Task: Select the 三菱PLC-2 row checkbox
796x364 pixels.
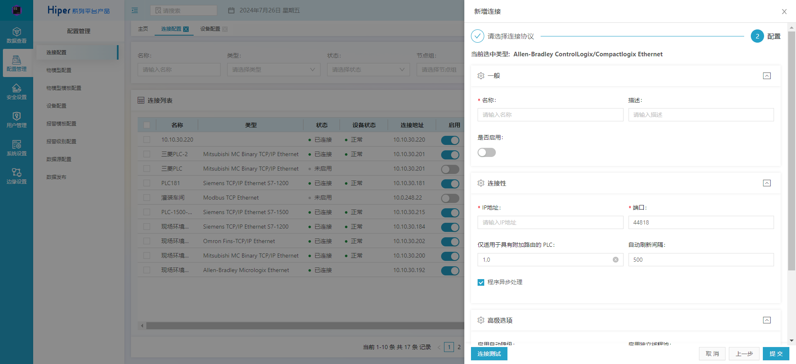Action: click(147, 154)
